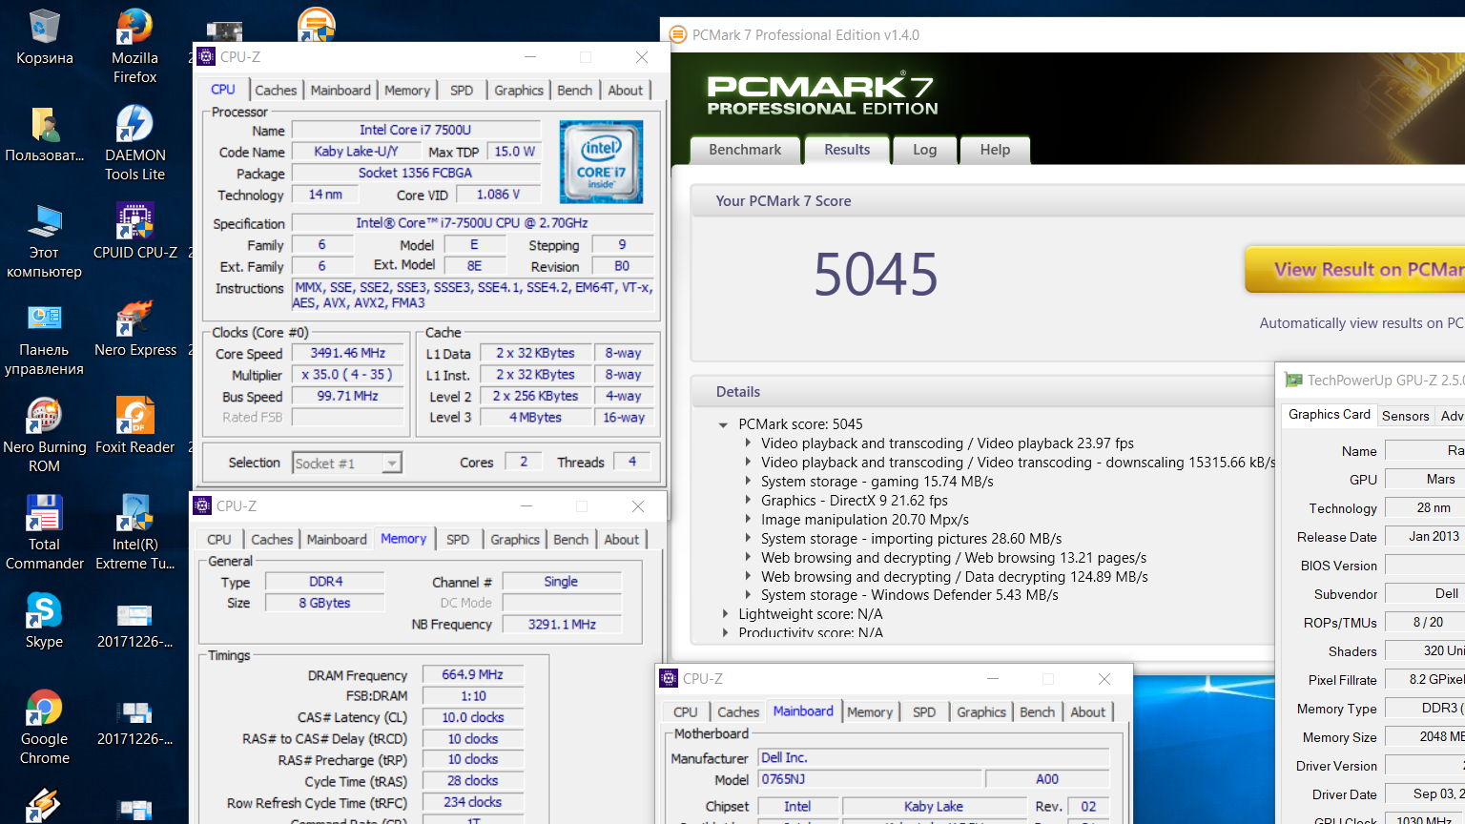
Task: Open the 20171226 file next to Chrome
Action: [134, 722]
